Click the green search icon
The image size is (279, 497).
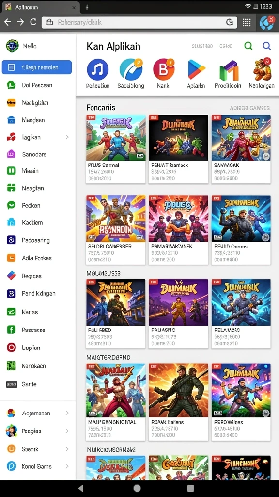tap(248, 46)
